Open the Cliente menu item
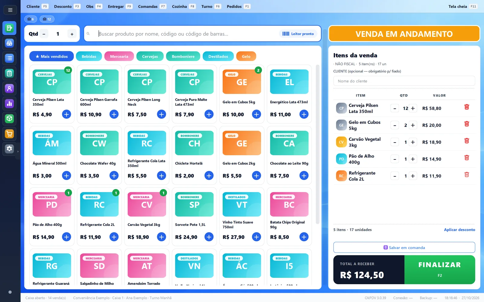Image resolution: width=484 pixels, height=302 pixels. click(37, 6)
